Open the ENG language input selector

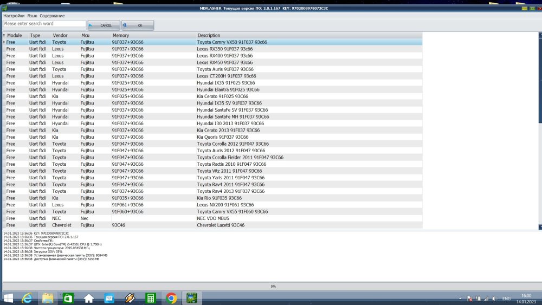click(x=507, y=298)
